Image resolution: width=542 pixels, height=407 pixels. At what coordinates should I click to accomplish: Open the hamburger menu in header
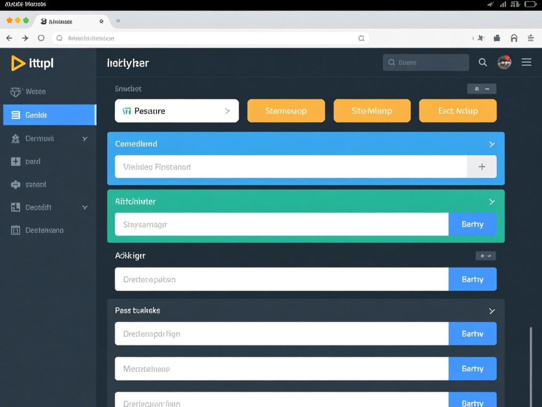point(526,62)
